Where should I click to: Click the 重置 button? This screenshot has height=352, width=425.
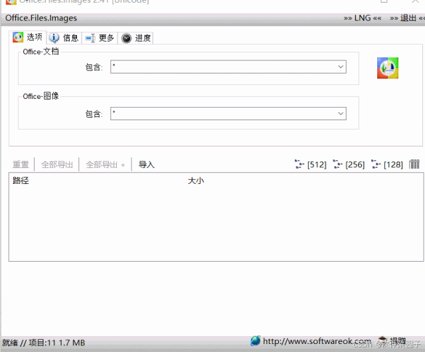[x=21, y=165]
